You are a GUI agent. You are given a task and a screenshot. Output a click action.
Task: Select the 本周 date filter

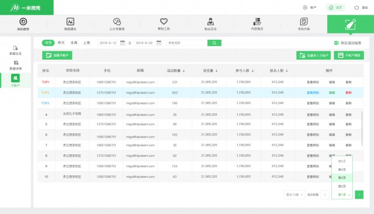74,43
